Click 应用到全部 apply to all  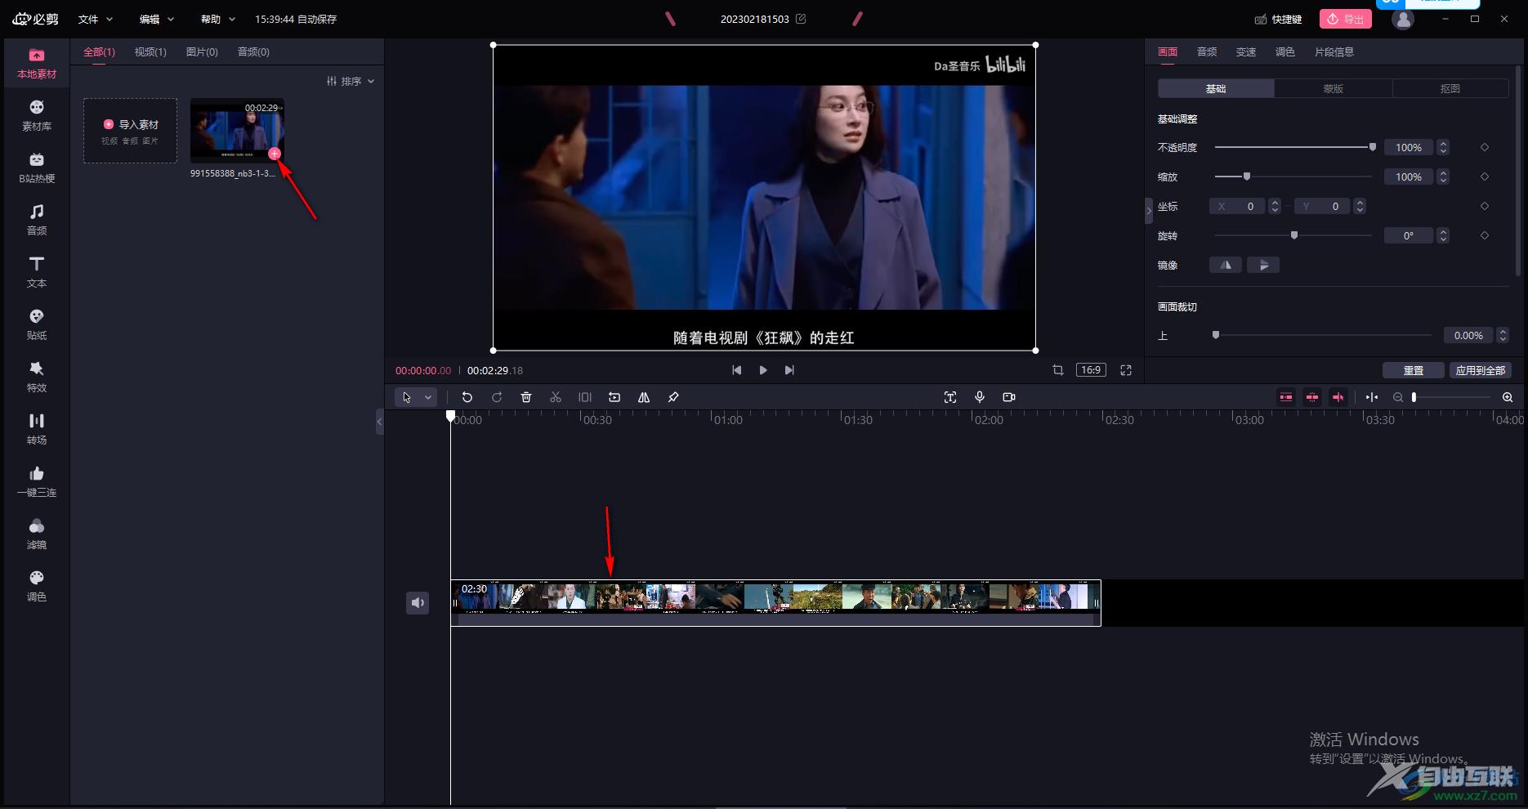pyautogui.click(x=1480, y=370)
